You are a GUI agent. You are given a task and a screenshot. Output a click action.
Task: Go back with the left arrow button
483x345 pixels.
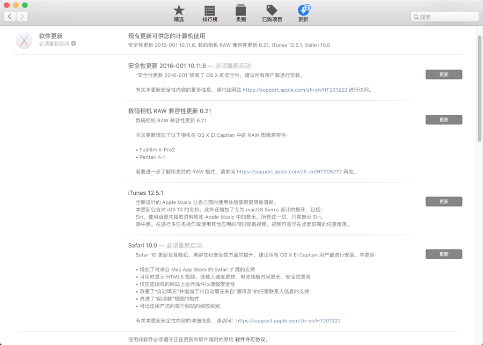10,16
